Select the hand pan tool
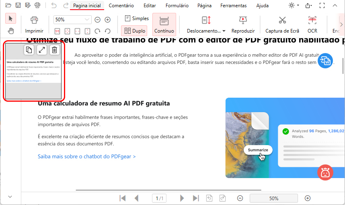The width and height of the screenshot is (345, 205). pos(10,31)
